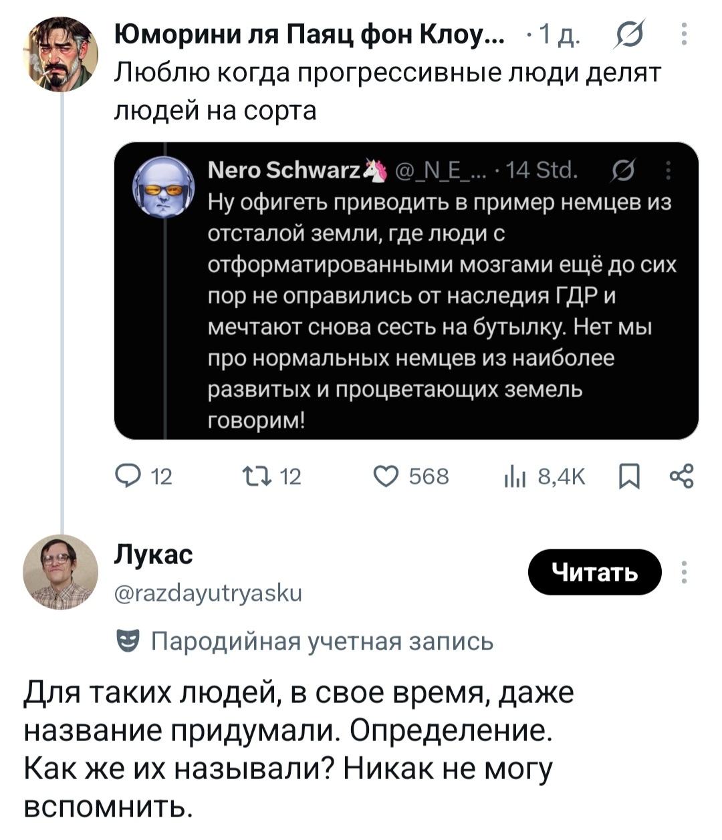
Task: Bookmark the top tweet
Action: [630, 477]
